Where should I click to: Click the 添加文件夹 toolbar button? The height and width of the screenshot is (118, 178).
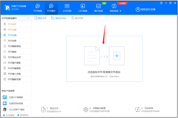[x=59, y=18]
